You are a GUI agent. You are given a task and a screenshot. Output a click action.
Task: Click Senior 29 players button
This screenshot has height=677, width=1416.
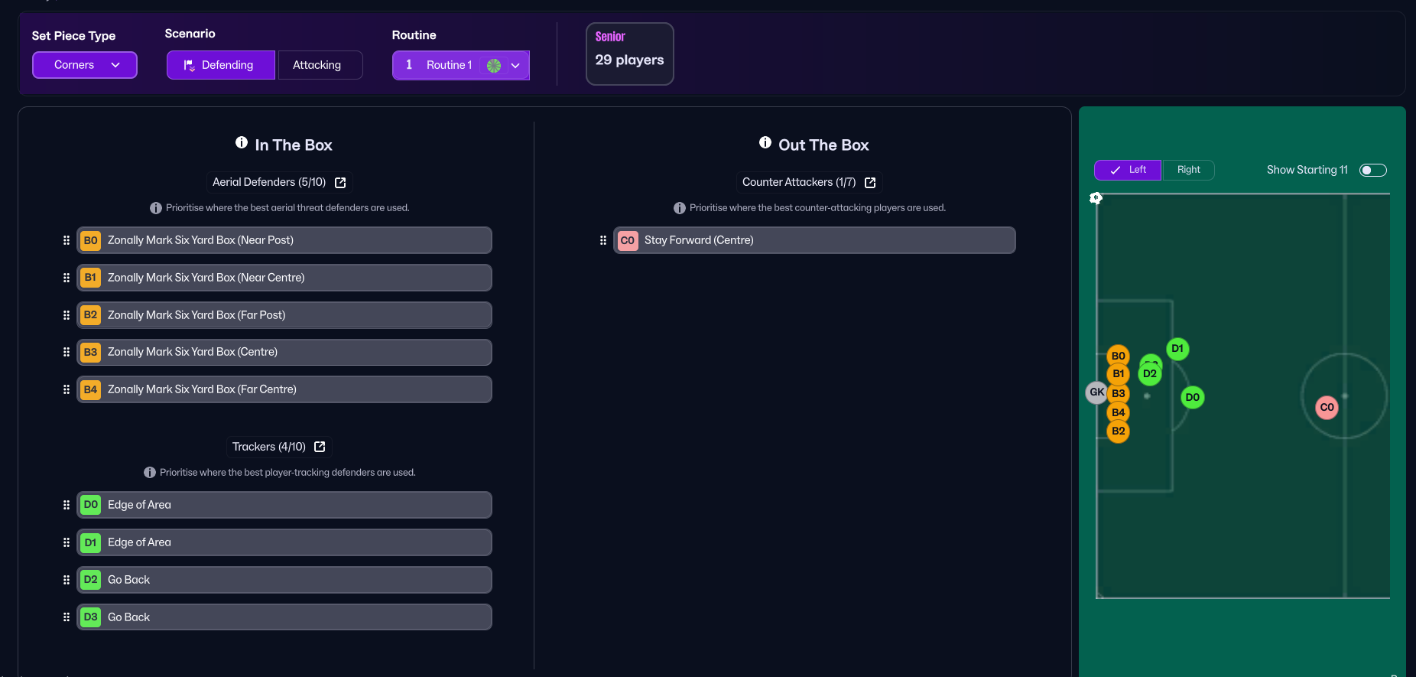pyautogui.click(x=629, y=54)
